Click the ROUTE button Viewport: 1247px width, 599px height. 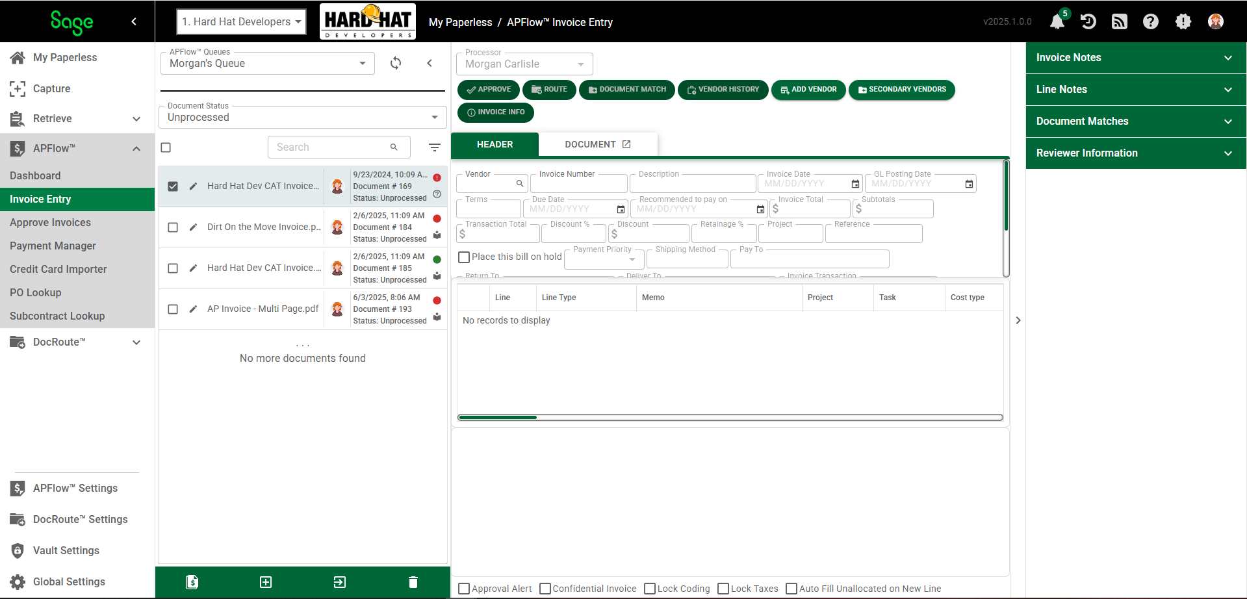549,90
